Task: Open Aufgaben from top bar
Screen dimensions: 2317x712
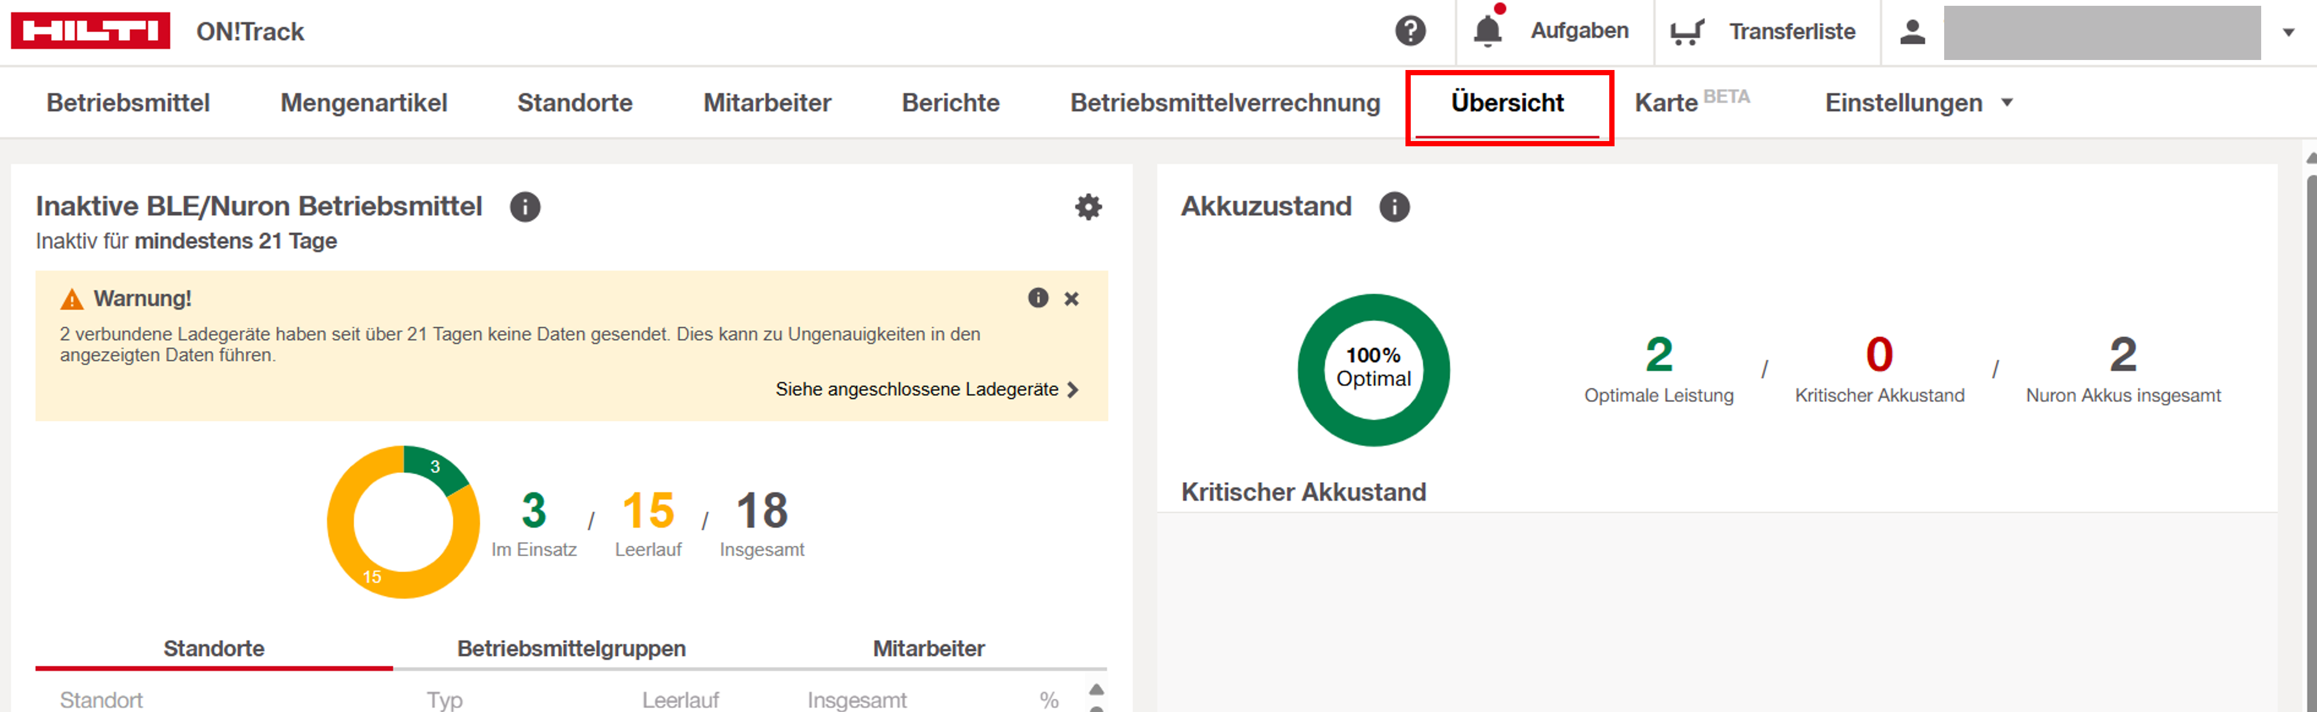Action: click(x=1579, y=32)
